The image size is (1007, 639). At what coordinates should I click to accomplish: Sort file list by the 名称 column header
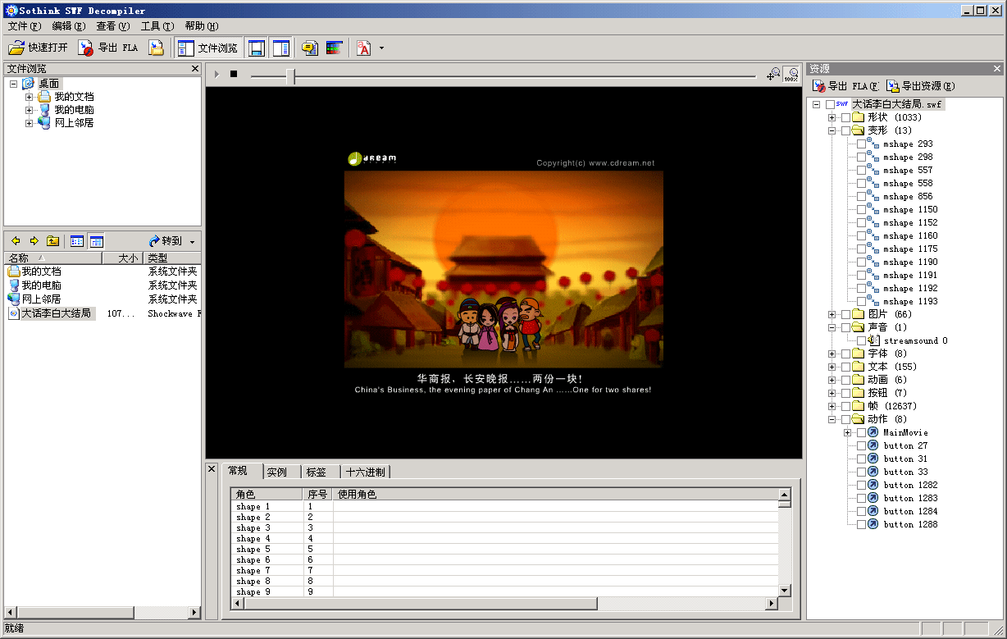(52, 258)
